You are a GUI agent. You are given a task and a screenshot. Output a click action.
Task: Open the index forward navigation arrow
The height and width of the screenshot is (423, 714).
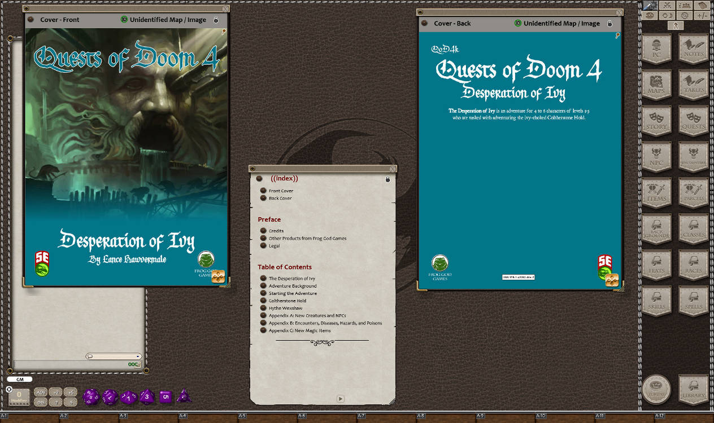pos(340,398)
